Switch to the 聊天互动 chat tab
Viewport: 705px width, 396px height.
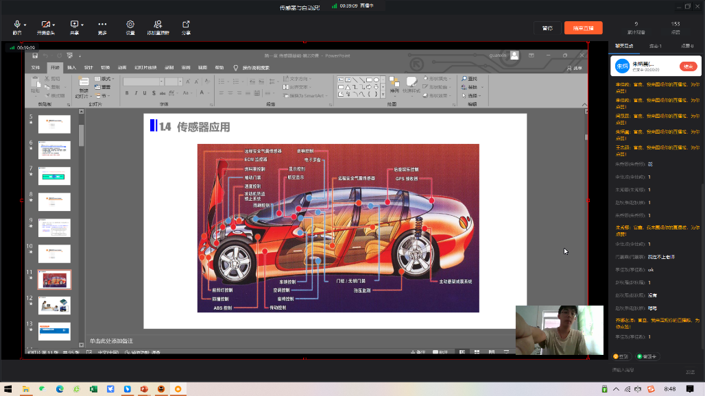click(624, 46)
